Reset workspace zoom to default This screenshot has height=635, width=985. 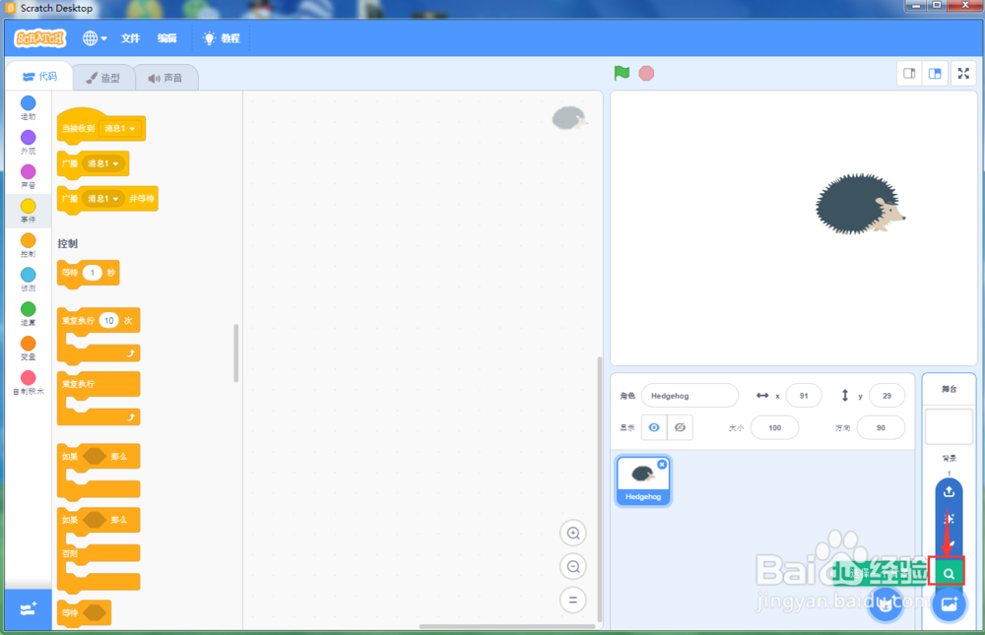(573, 600)
